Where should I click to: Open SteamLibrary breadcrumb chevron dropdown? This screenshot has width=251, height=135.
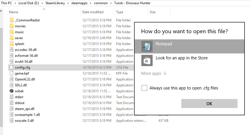tap(67, 3)
